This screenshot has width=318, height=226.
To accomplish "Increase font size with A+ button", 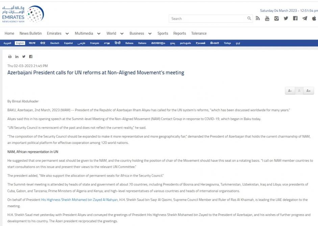I will (x=309, y=91).
